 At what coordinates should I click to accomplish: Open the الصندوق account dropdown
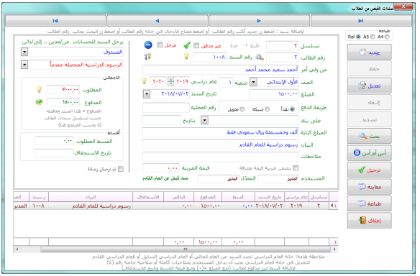coord(24,52)
